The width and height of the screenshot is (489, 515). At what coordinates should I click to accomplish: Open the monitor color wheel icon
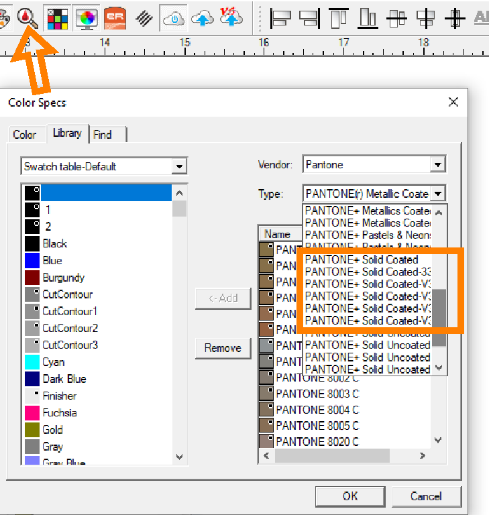click(87, 18)
